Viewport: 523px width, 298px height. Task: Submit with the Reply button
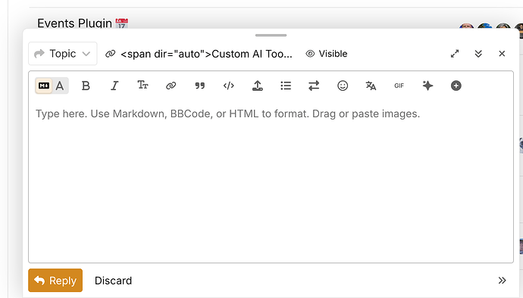[55, 281]
